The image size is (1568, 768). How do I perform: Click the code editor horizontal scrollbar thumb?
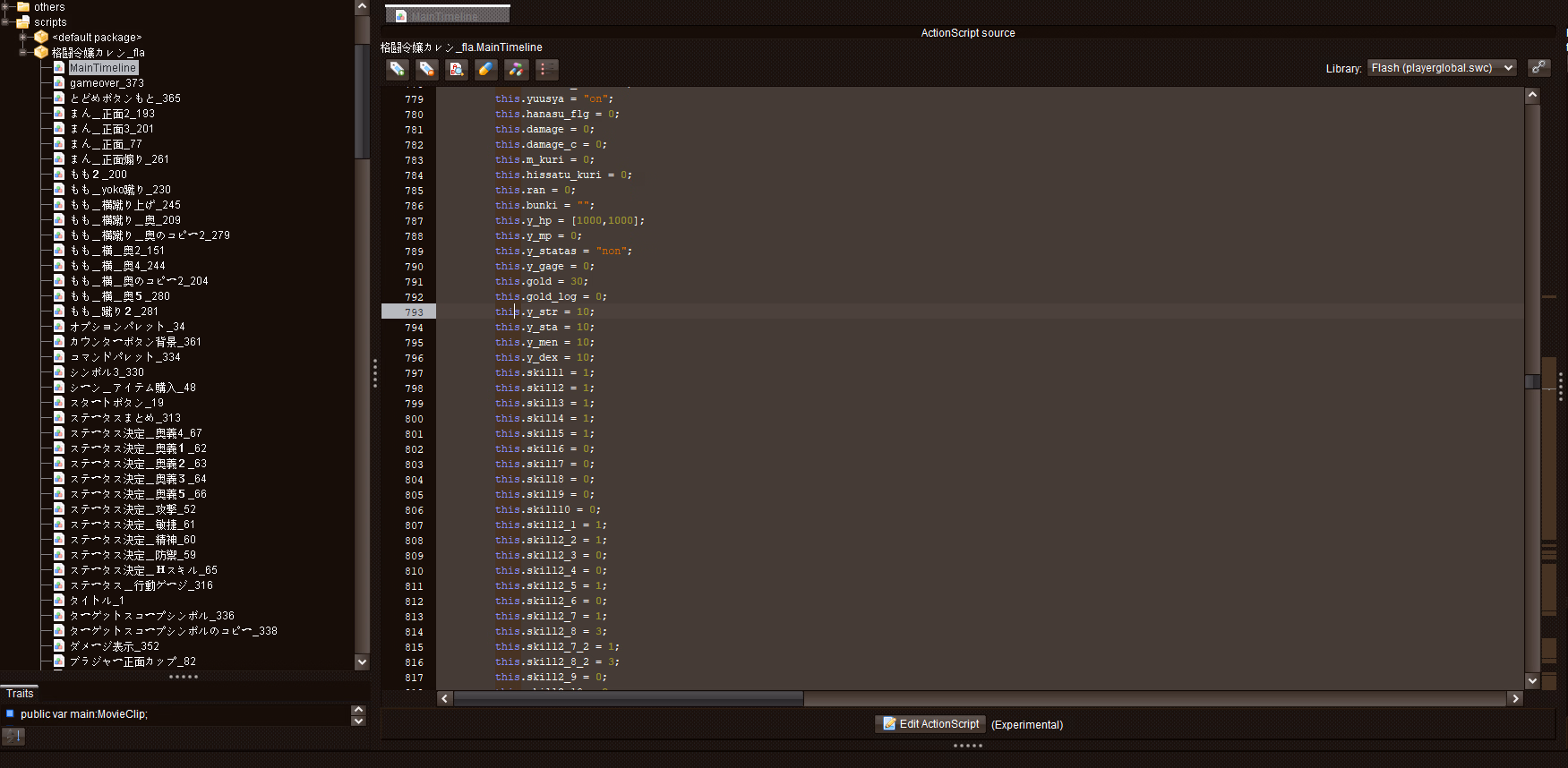[628, 698]
